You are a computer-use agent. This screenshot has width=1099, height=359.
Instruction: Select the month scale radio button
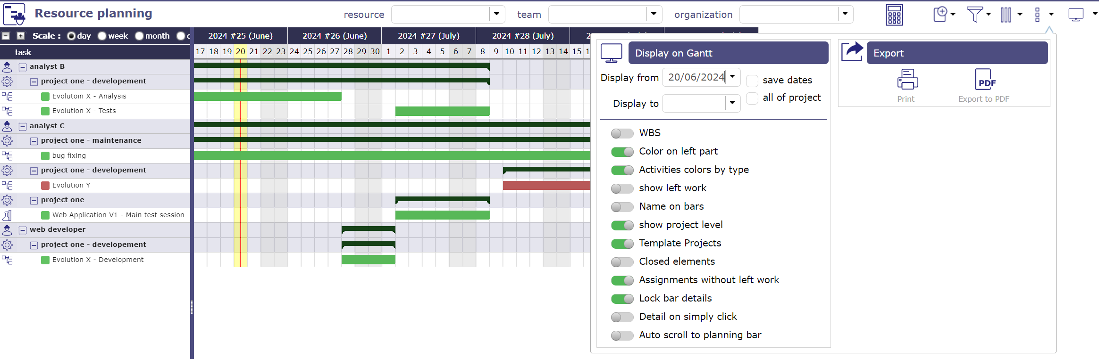(139, 36)
